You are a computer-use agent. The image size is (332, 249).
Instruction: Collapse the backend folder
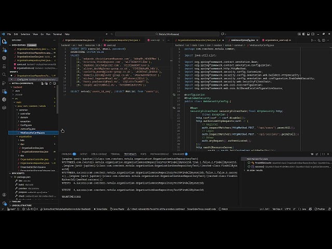pos(18,87)
